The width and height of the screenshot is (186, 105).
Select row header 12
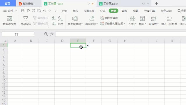click(4, 88)
